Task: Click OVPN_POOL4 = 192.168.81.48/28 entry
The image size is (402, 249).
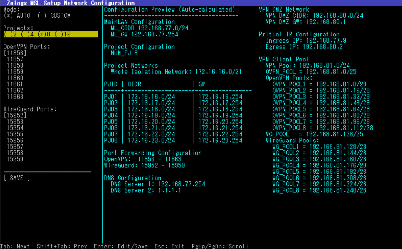Action: click(321, 103)
